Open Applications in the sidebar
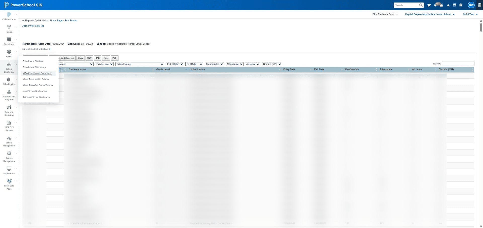483x228 pixels. pyautogui.click(x=9, y=170)
